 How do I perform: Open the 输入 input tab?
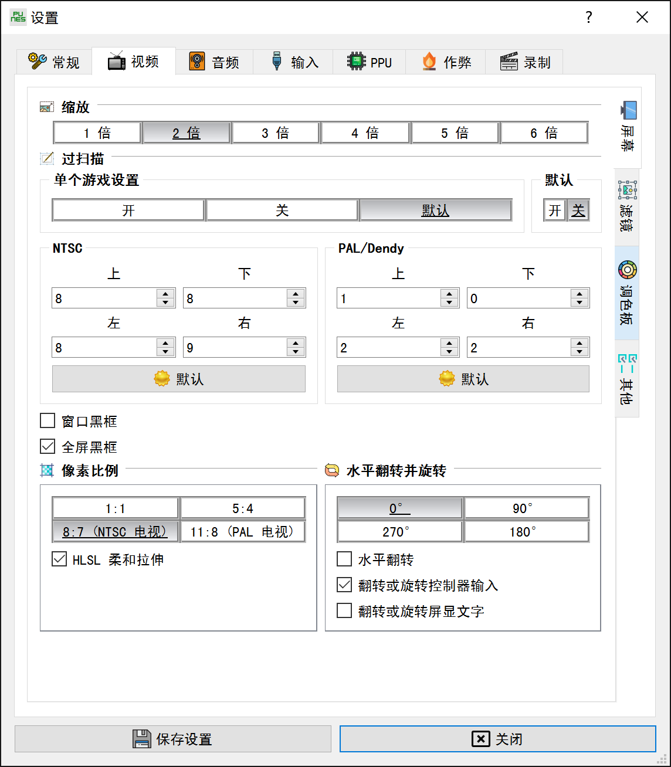click(x=293, y=62)
